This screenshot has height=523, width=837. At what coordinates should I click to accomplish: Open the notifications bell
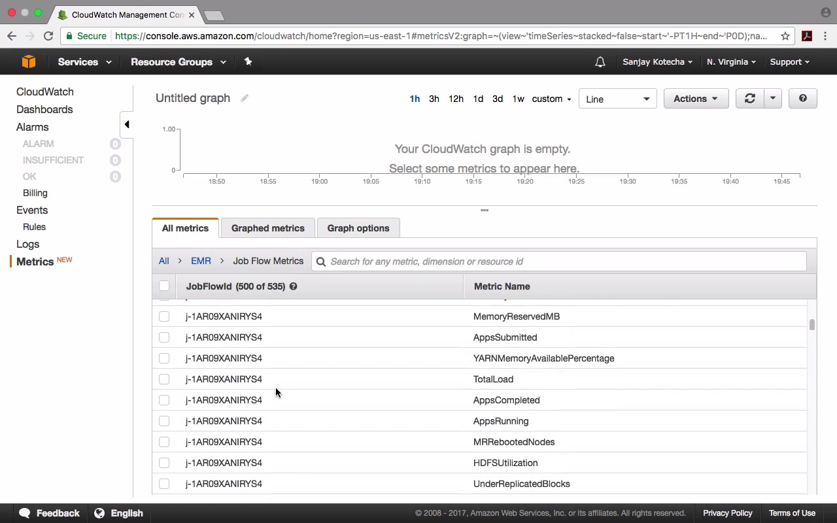click(600, 62)
